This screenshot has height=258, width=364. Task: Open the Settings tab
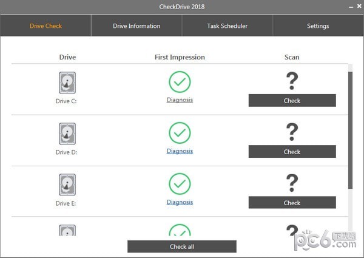pos(318,26)
